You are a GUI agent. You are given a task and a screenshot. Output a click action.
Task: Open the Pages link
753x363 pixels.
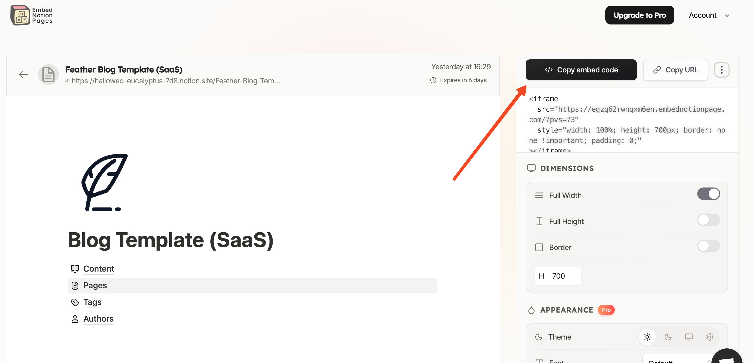pos(95,286)
